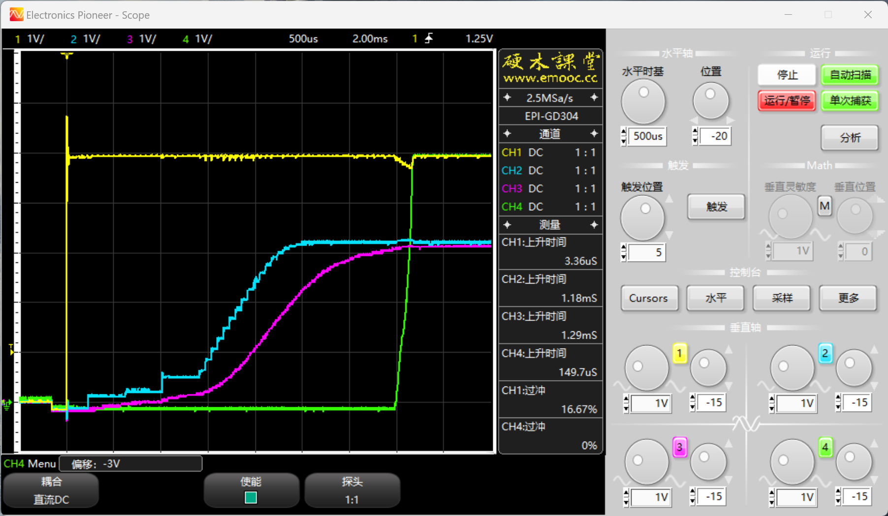Click the 偏移: -3V offset field
Viewport: 888px width, 516px height.
[x=131, y=464]
